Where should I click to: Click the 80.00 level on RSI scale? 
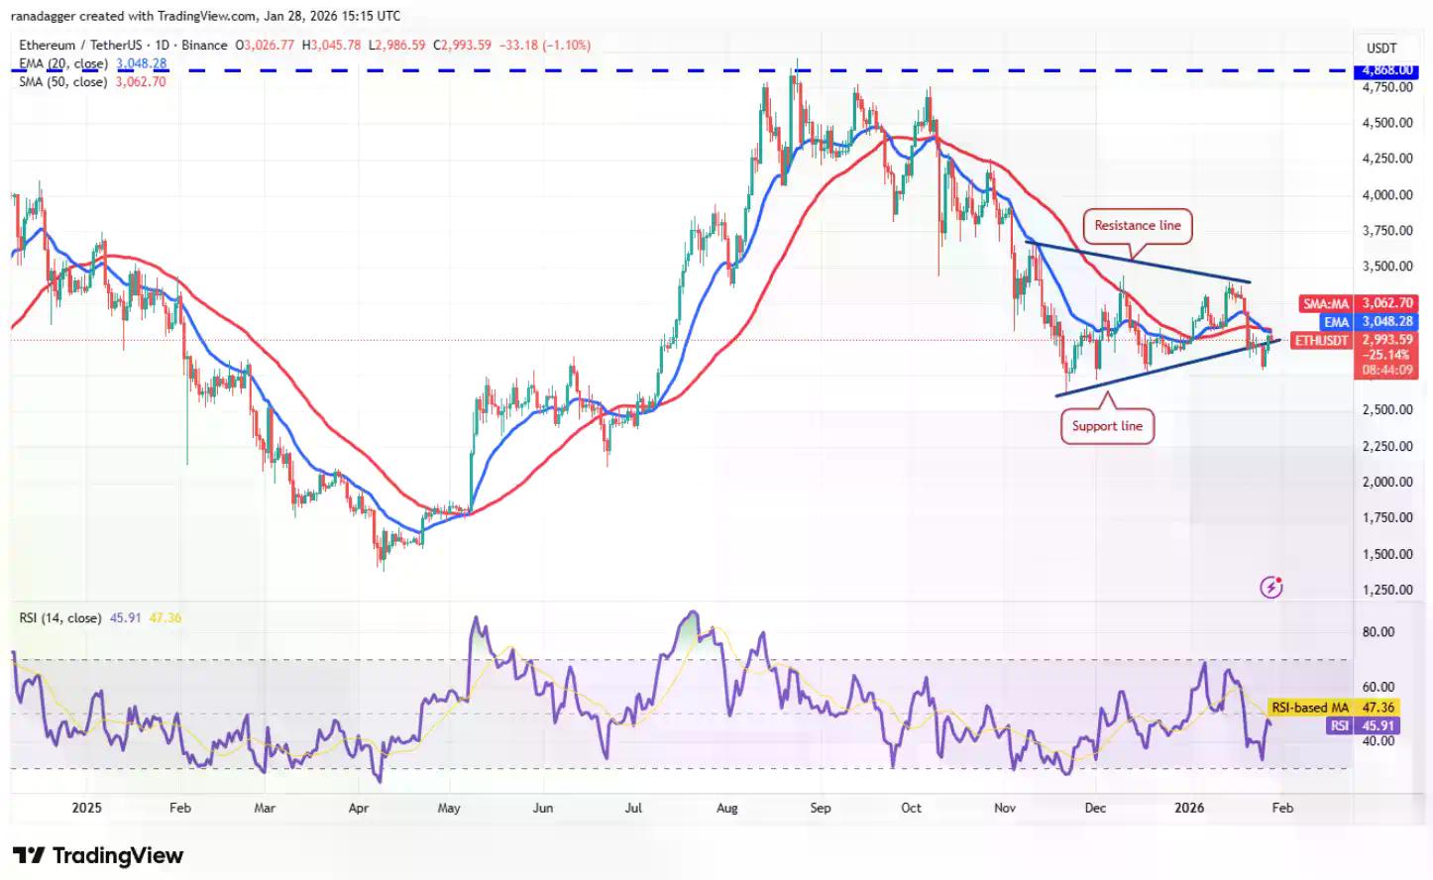point(1378,631)
